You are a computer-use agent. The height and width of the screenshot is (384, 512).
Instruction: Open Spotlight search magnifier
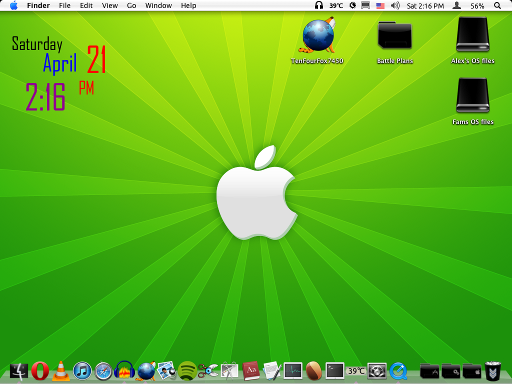[497, 5]
